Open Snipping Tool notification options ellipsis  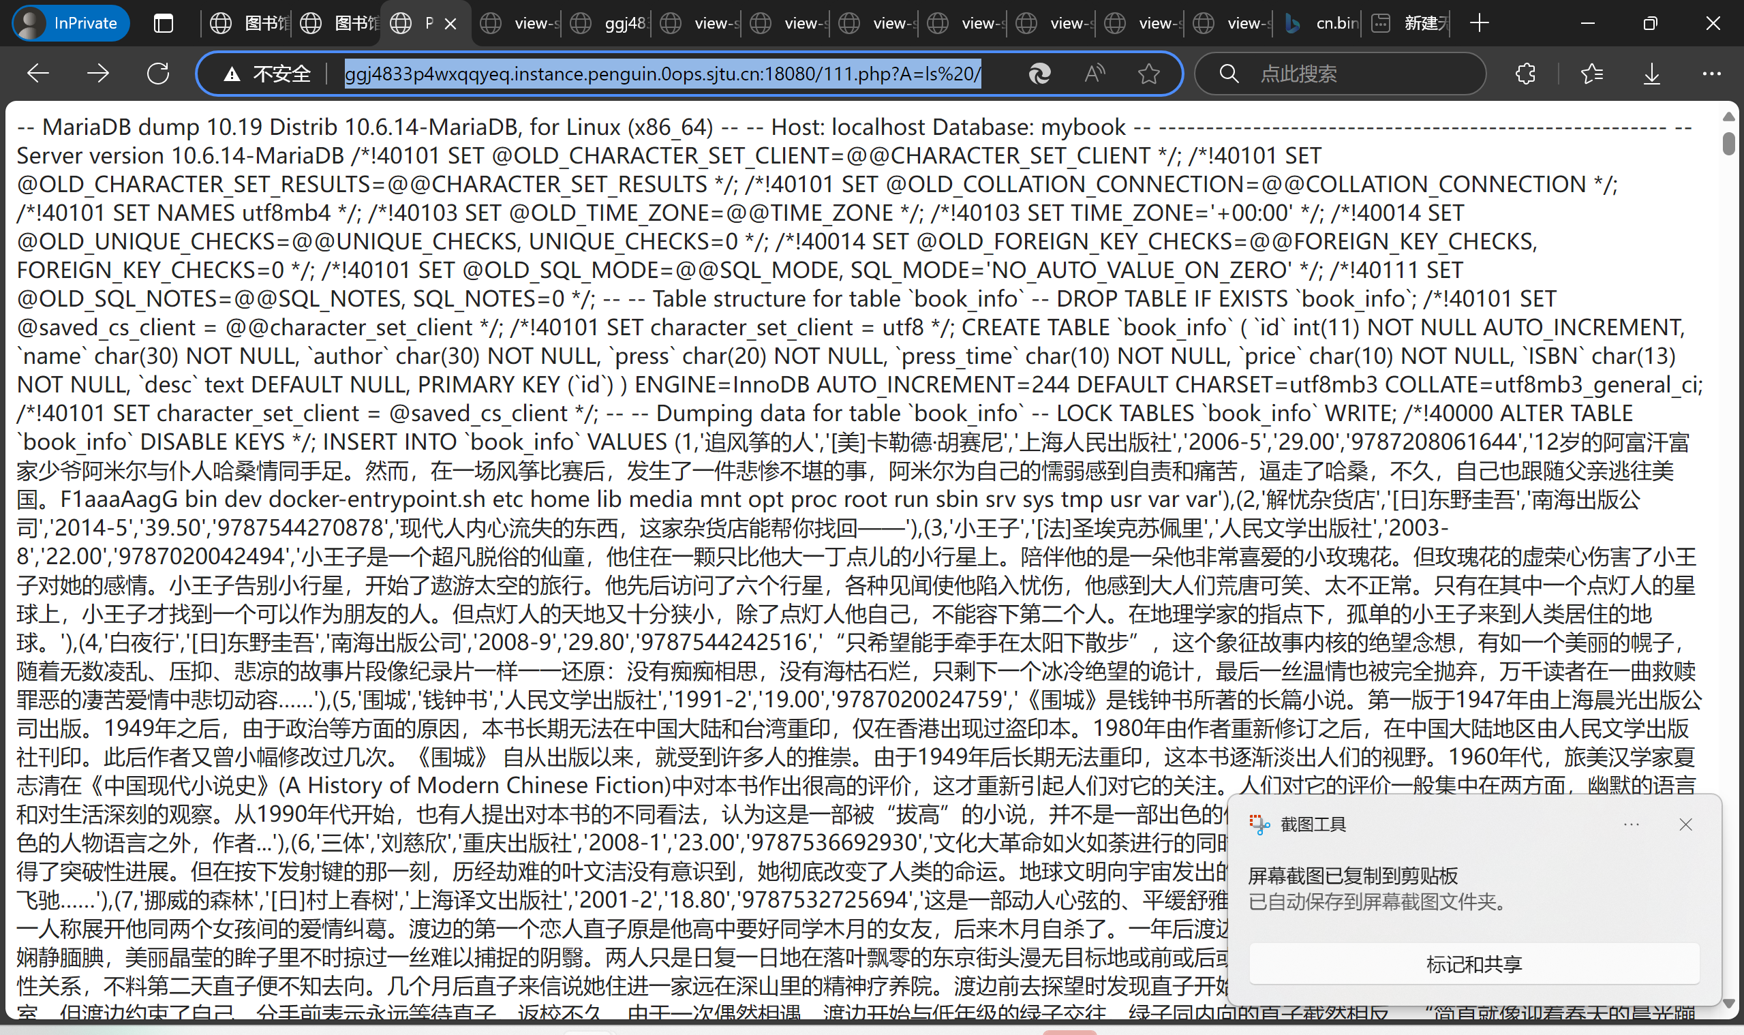[1631, 824]
